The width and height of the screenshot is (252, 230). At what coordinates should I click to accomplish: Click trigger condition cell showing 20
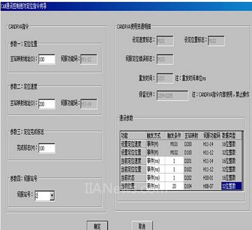pos(174,186)
